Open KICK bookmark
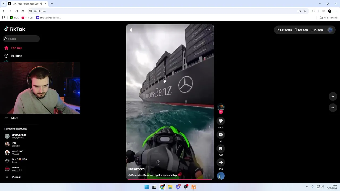This screenshot has width=340, height=191. click(14, 18)
